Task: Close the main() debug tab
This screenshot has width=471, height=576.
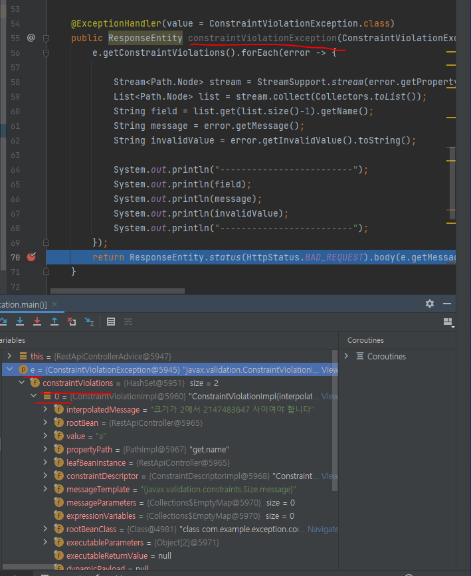Action: pyautogui.click(x=54, y=304)
